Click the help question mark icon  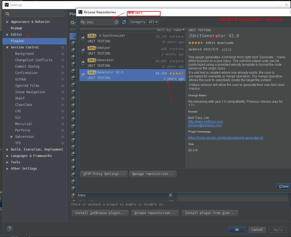(10, 228)
